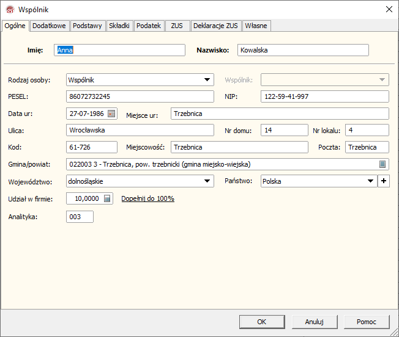Viewport: 399px width, 337px height.
Task: Click the Państwo label
Action: [x=239, y=181]
